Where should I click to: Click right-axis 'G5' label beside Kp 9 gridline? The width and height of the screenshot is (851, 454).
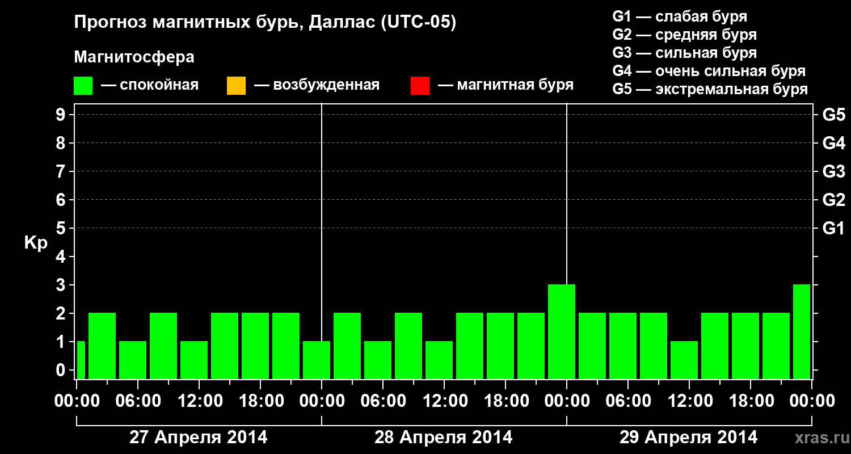(833, 115)
